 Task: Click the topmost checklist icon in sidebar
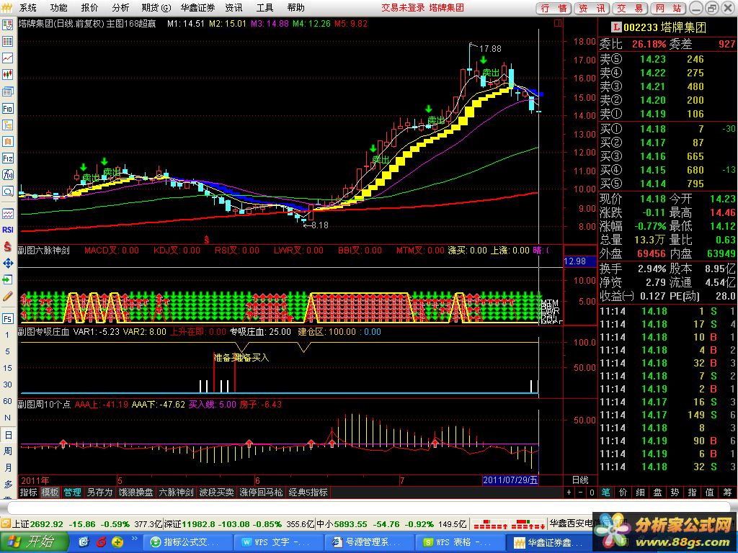(x=7, y=25)
